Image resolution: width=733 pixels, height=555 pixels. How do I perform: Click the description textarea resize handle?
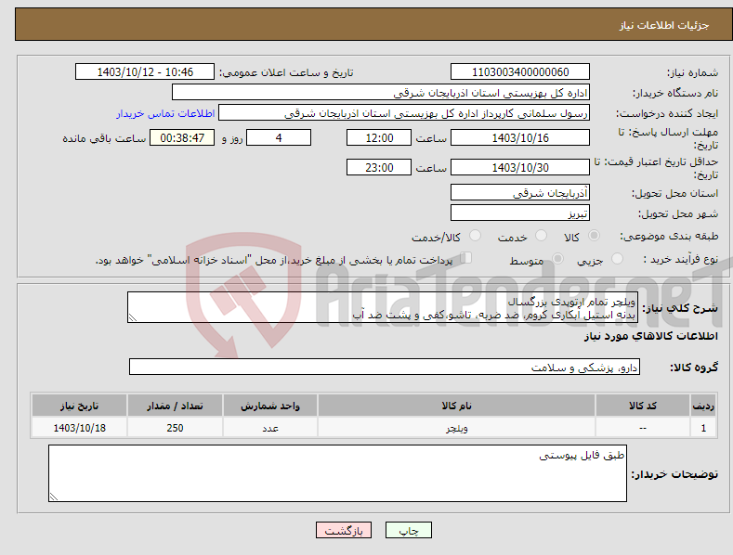tap(133, 317)
